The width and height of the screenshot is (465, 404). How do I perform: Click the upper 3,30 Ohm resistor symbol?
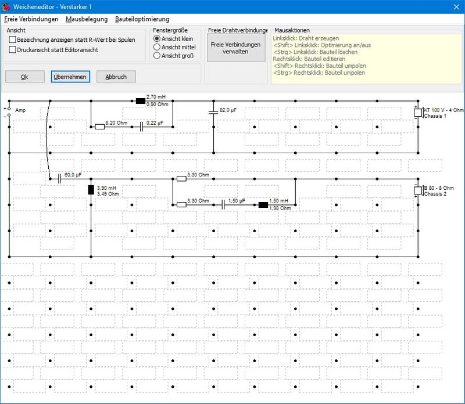(x=181, y=179)
